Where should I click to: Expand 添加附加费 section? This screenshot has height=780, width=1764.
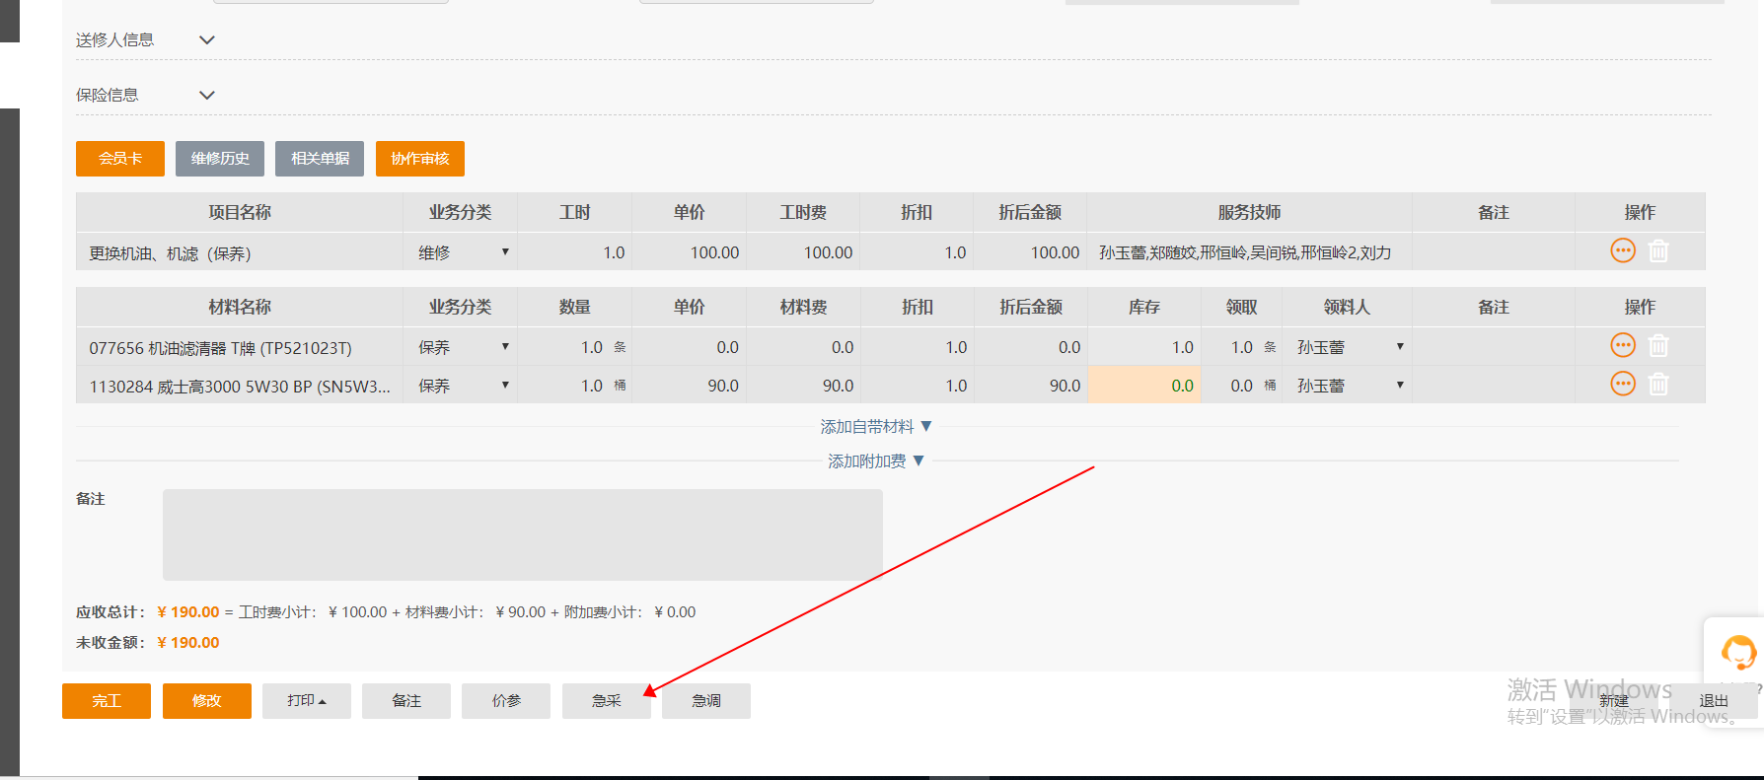[x=876, y=461]
